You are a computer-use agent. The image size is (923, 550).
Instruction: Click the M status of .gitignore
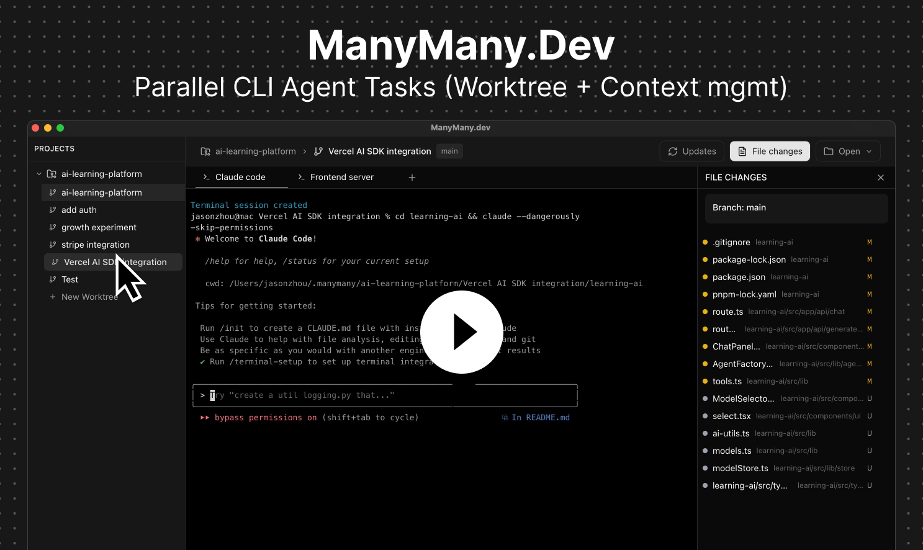click(x=870, y=242)
